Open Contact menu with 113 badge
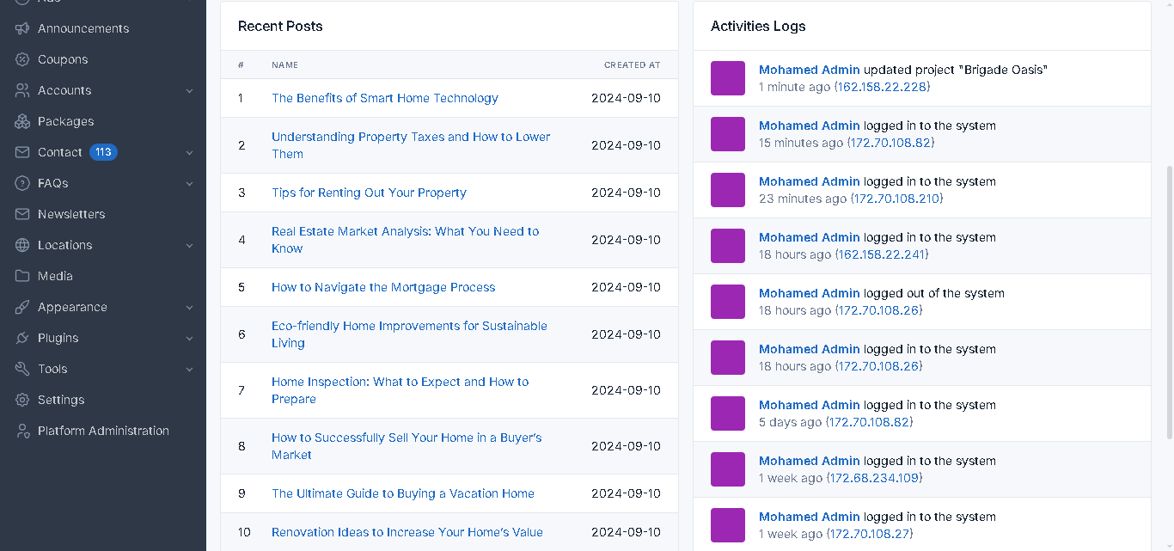 [60, 152]
